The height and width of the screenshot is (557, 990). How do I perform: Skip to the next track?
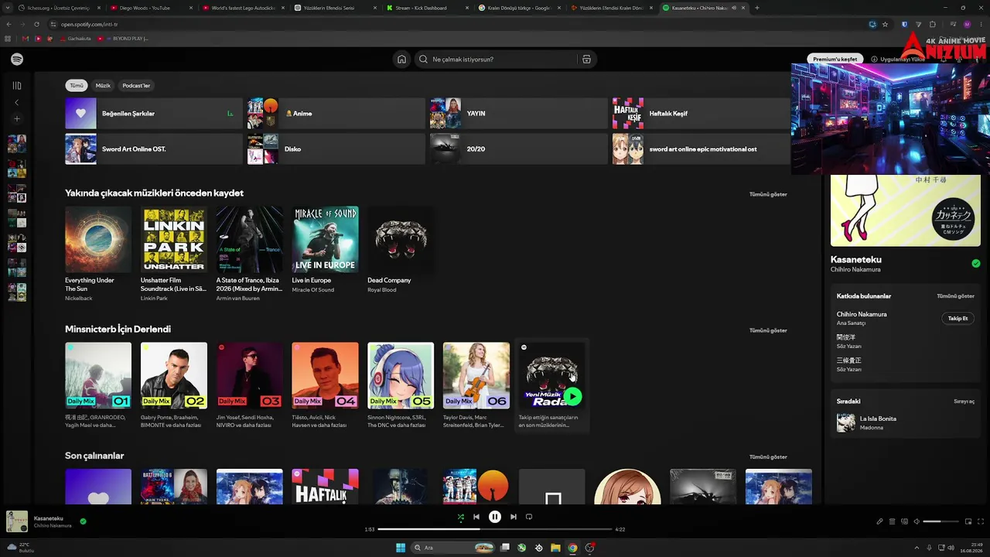coord(514,517)
